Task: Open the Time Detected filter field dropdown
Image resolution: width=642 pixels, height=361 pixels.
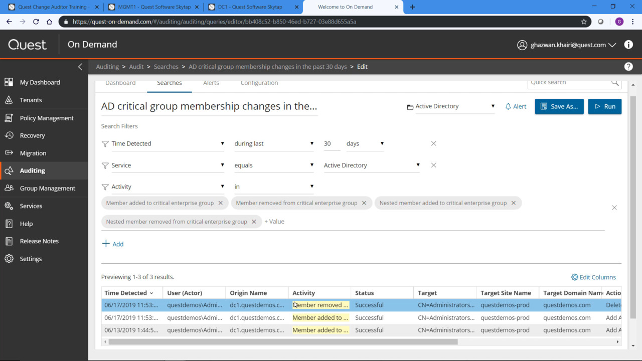Action: coord(168,143)
